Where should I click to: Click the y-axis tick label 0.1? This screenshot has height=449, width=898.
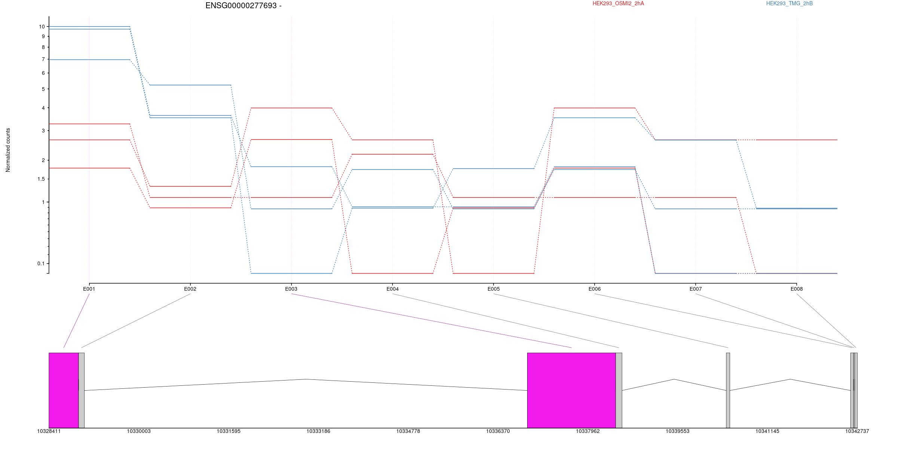[x=41, y=264]
